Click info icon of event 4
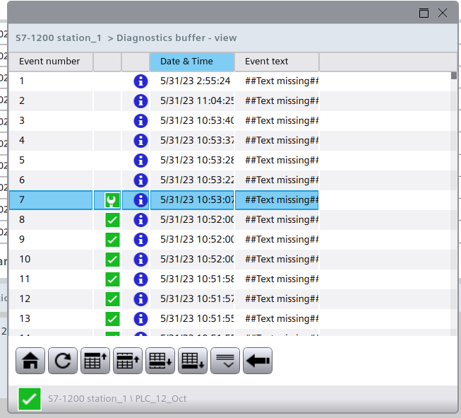The image size is (461, 418). coord(140,141)
